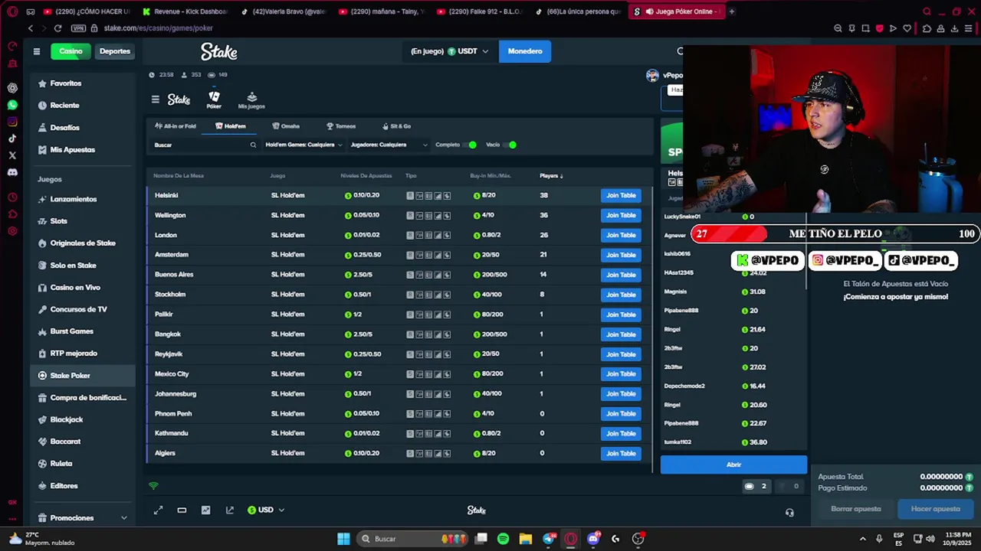The height and width of the screenshot is (551, 981).
Task: Toggle the Completo filter switch
Action: (x=470, y=145)
